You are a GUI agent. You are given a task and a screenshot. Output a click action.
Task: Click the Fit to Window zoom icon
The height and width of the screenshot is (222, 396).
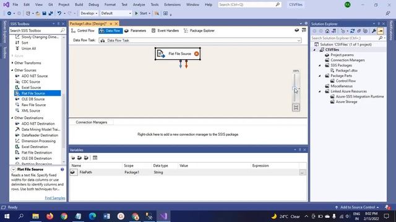click(x=296, y=107)
